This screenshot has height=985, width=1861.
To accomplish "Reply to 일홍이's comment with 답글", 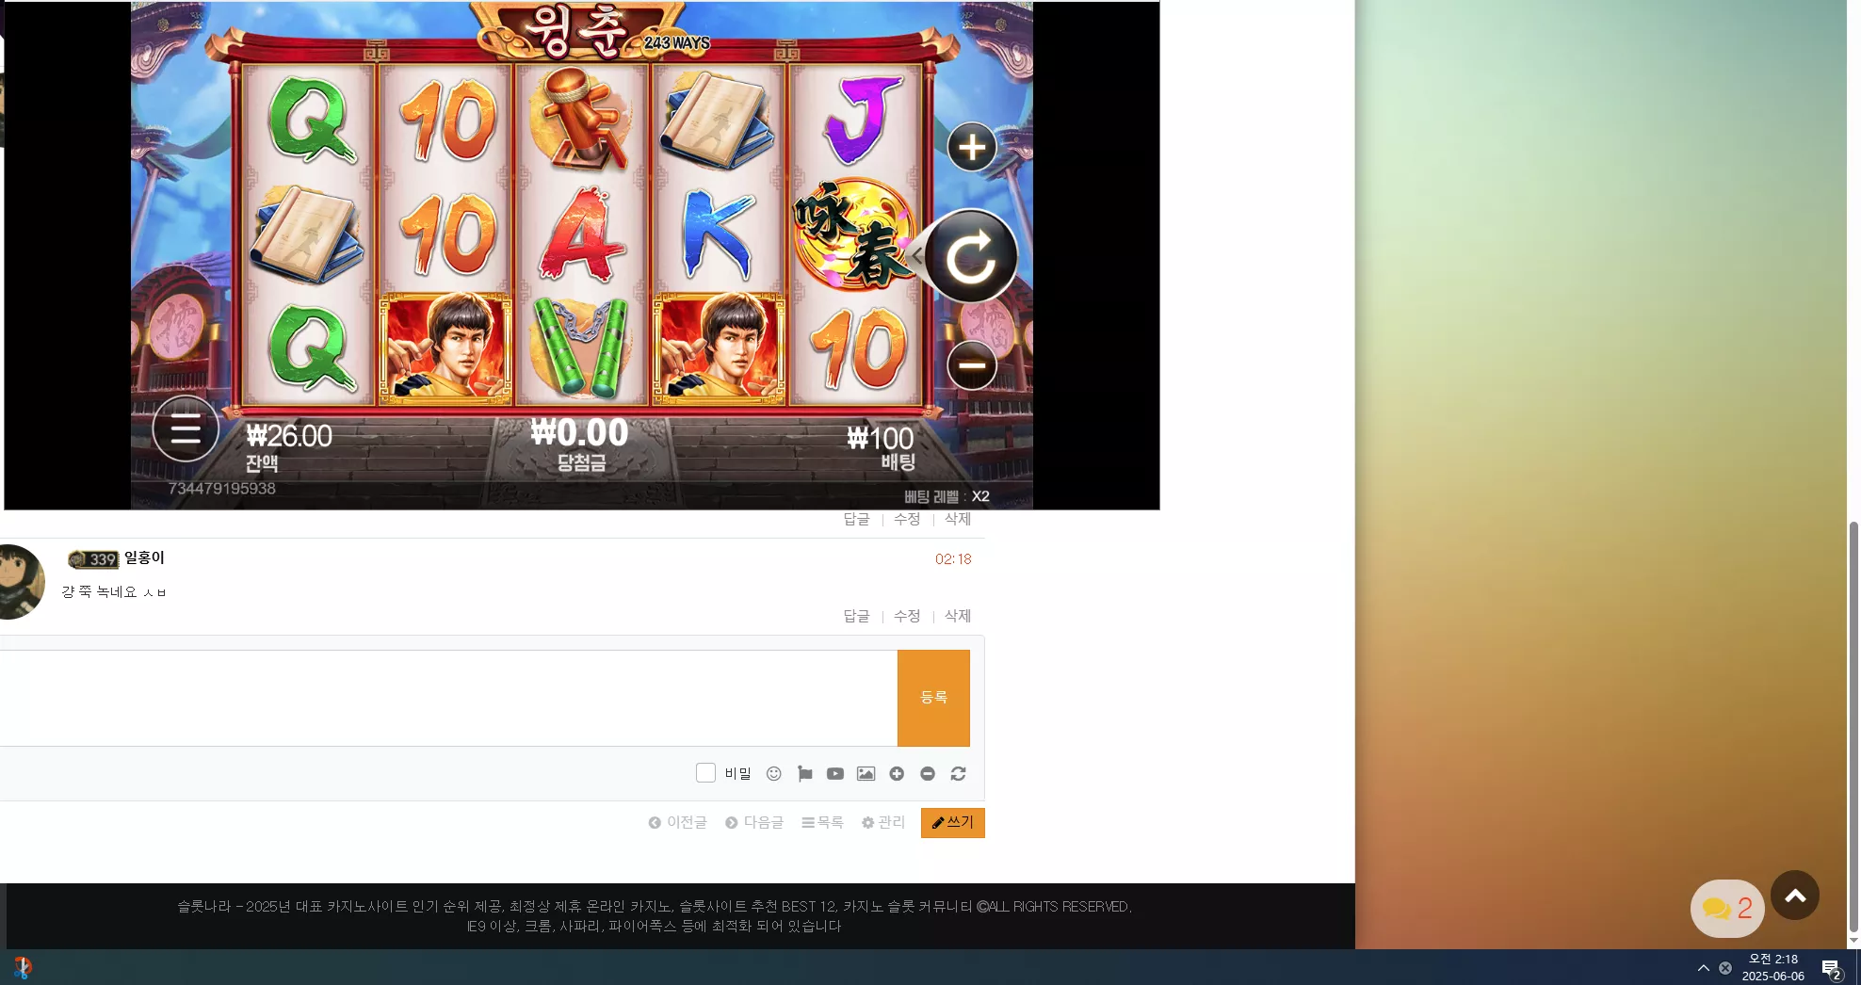I will click(x=857, y=616).
